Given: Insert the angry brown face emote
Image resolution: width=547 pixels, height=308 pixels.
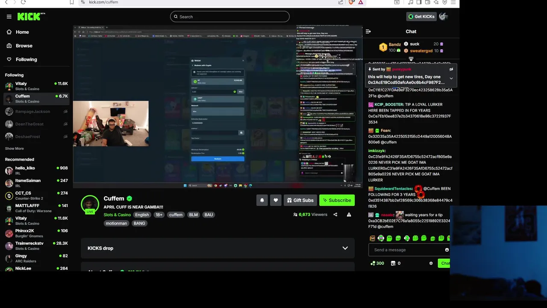Looking at the screenshot, I should coord(372,238).
